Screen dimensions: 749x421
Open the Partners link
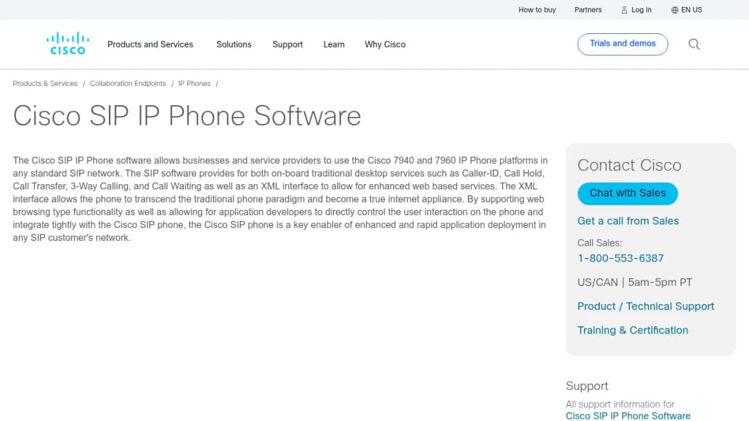point(587,10)
